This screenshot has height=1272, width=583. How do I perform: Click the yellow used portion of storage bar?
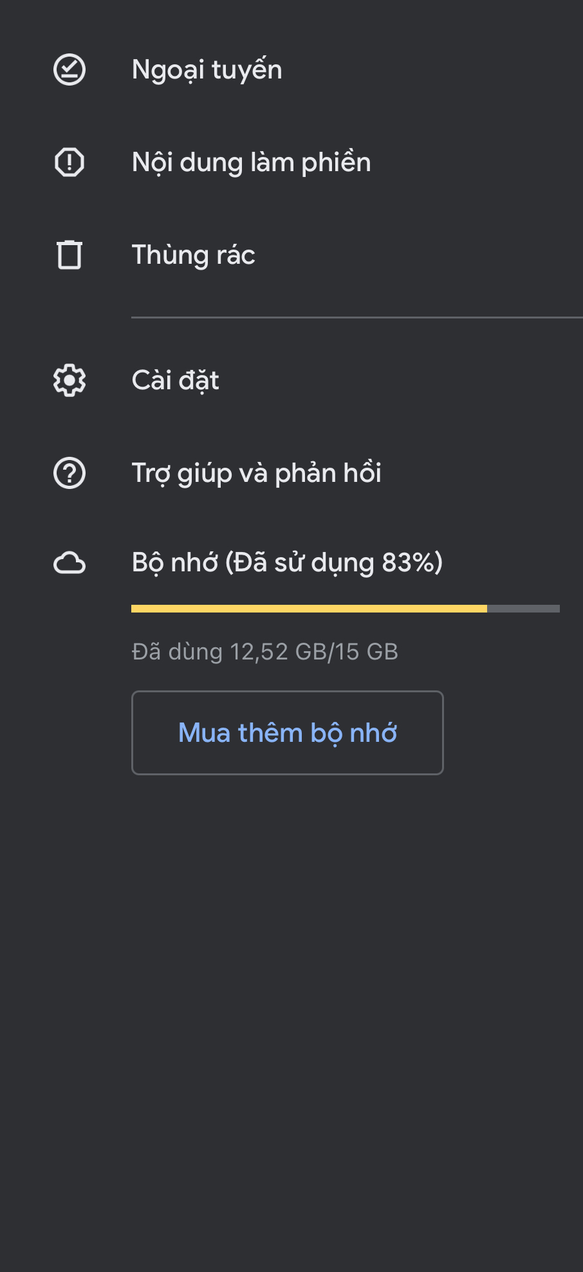[309, 609]
